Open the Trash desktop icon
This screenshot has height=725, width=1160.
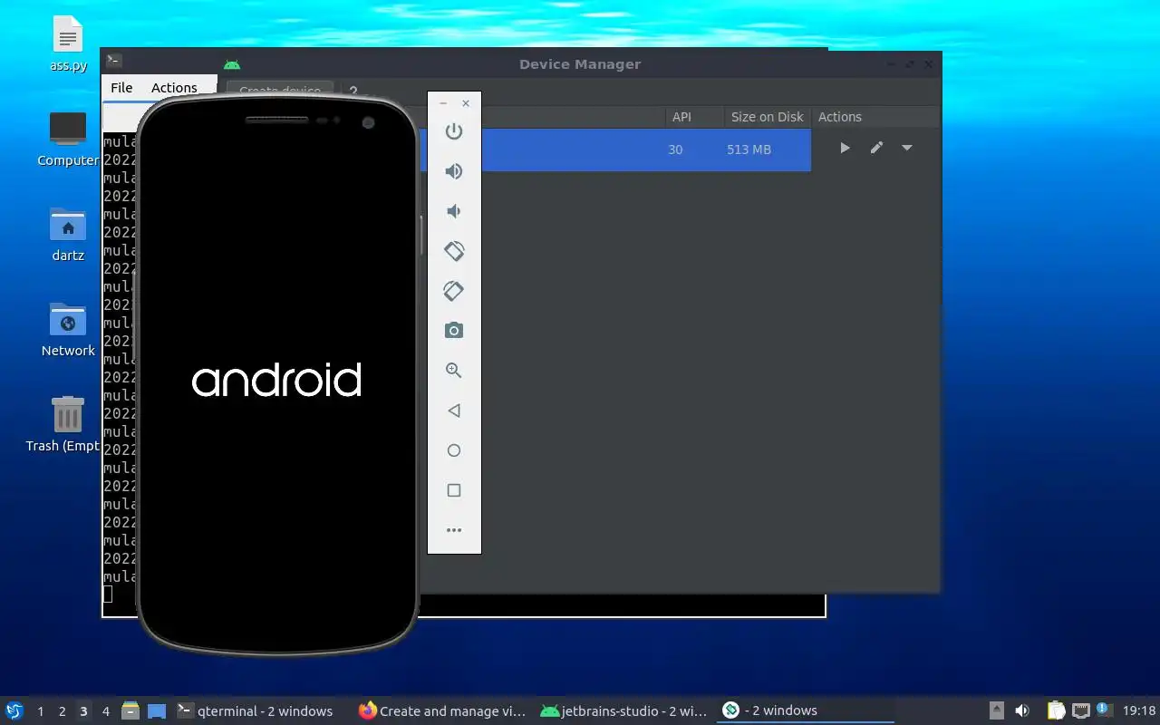[x=68, y=425]
